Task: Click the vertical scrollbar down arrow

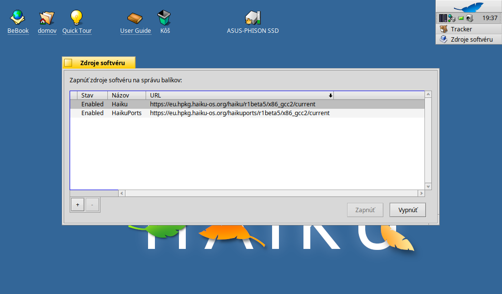Action: (428, 187)
